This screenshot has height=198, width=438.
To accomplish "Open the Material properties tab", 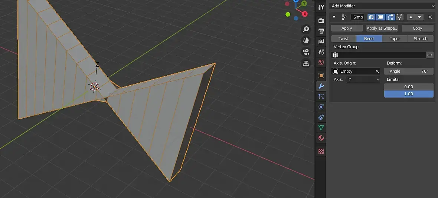I will pyautogui.click(x=321, y=138).
